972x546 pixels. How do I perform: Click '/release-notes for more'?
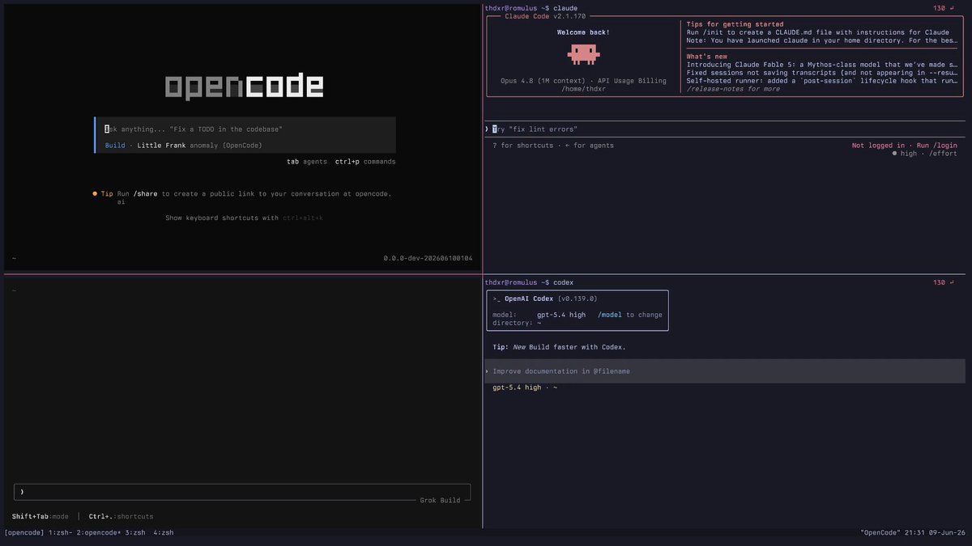point(733,89)
